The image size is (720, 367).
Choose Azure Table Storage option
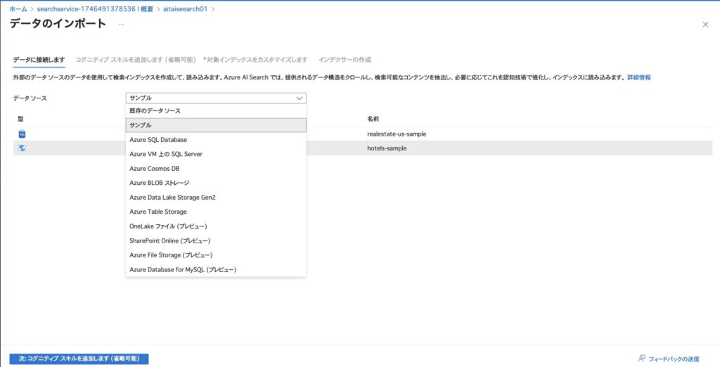pos(216,212)
